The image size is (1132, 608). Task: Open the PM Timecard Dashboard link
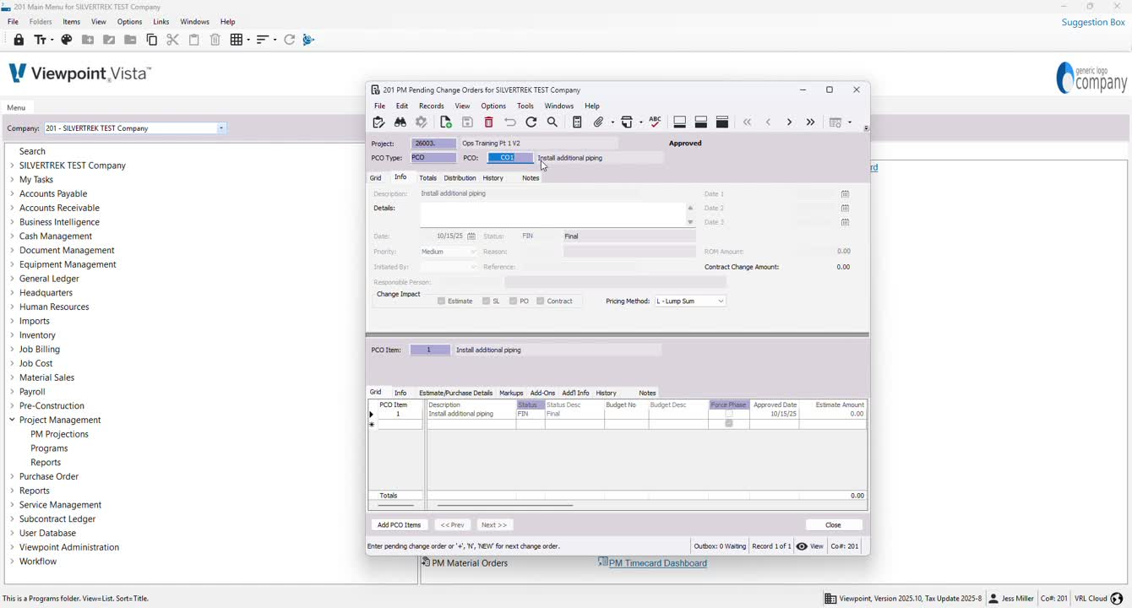click(657, 563)
